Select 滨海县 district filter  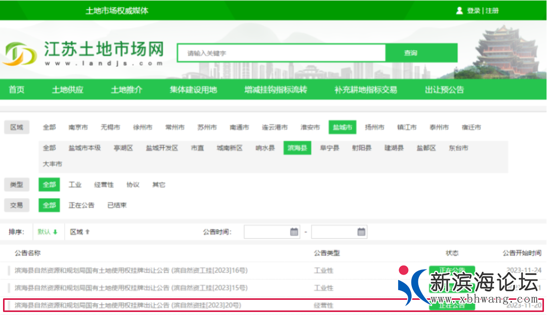point(297,148)
